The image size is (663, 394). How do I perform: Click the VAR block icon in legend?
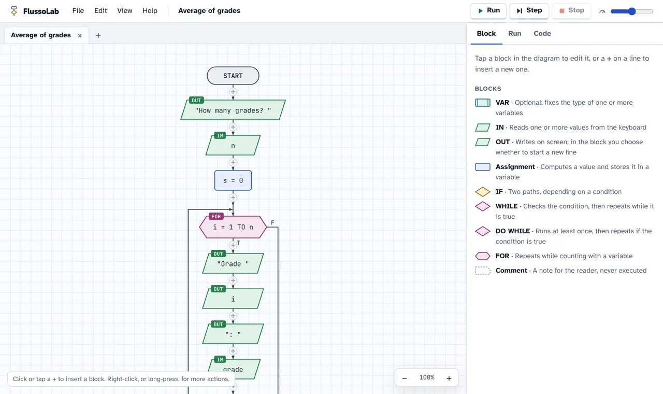coord(483,103)
